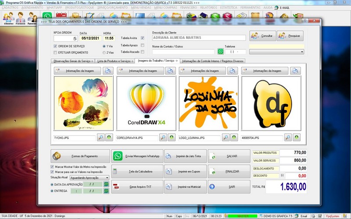Toggle Marcar Mostrar Valor do Metro na Impressão
351x219 pixels.
pos(52,167)
